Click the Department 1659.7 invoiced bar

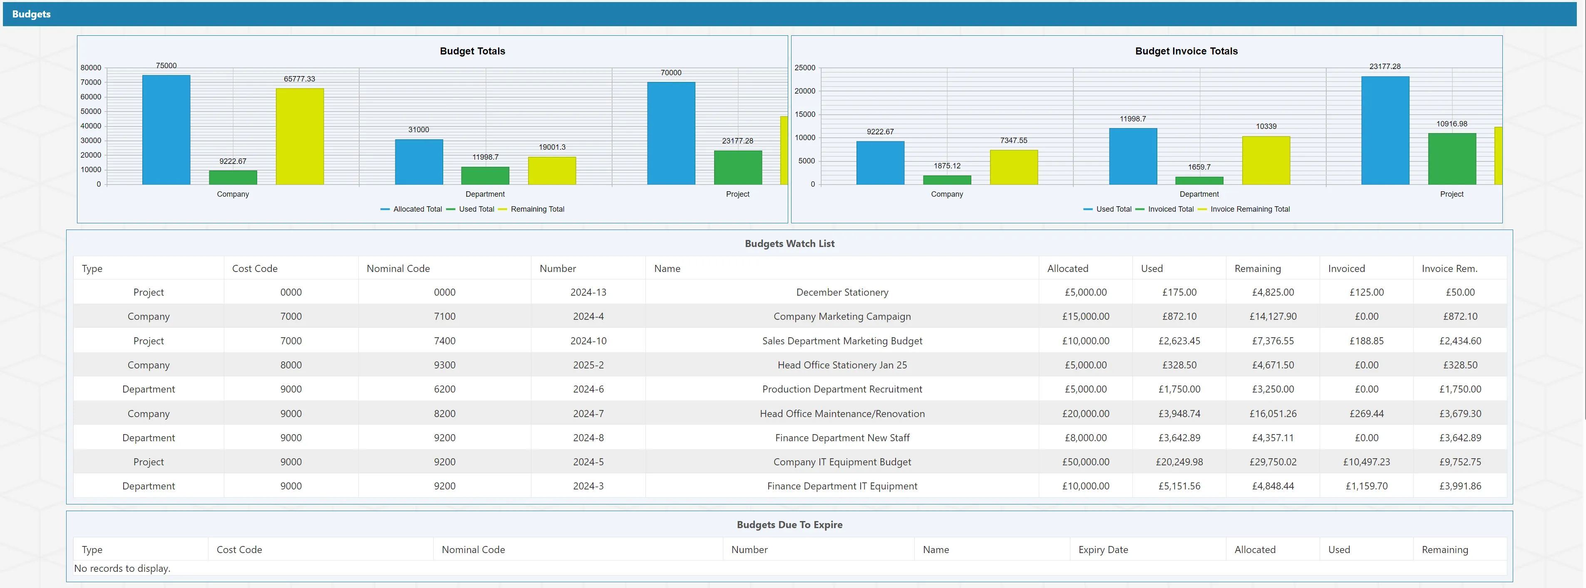pyautogui.click(x=1199, y=181)
